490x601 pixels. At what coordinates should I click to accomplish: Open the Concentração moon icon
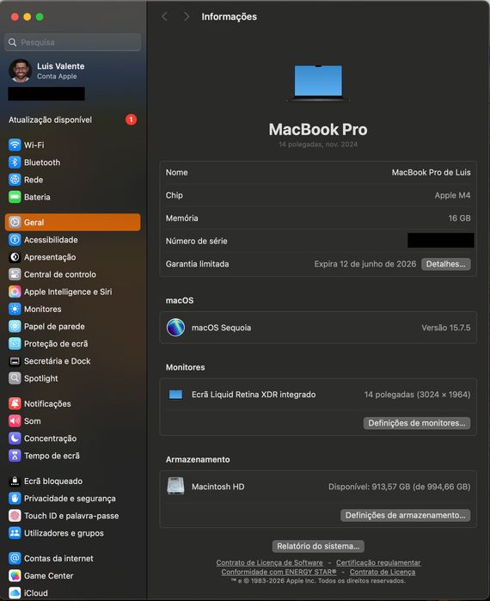(15, 438)
